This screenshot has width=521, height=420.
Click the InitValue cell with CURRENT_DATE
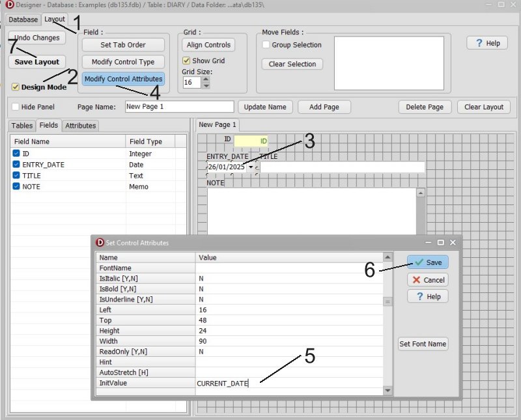point(289,383)
